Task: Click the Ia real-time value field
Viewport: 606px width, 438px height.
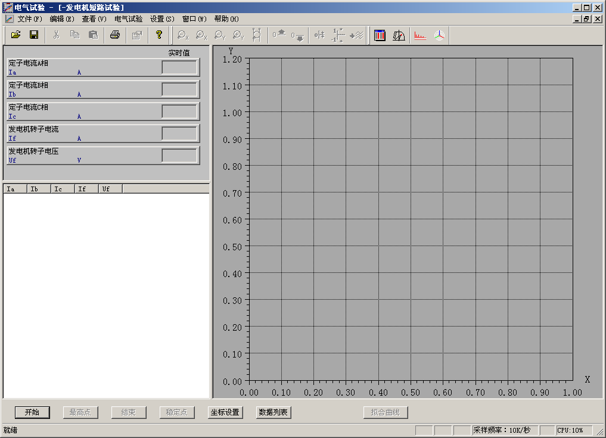Action: pos(179,67)
